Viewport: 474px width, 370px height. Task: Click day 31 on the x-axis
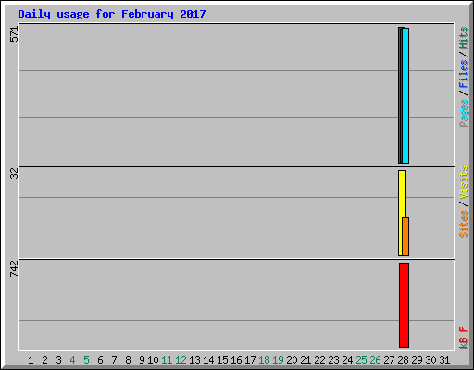(444, 360)
